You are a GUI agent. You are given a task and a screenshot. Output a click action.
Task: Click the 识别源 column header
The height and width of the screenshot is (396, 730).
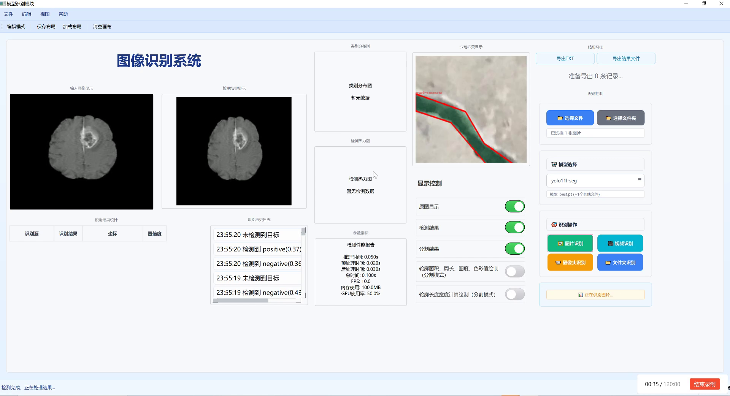(32, 234)
